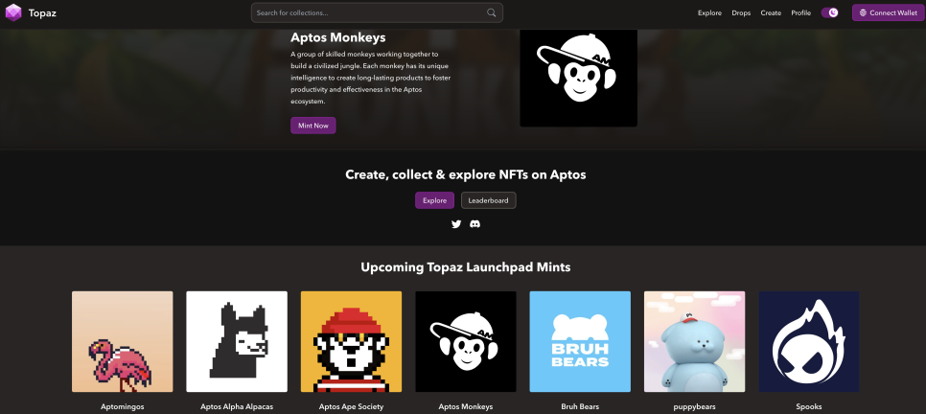Click the Aptos Ape Society label

[352, 406]
